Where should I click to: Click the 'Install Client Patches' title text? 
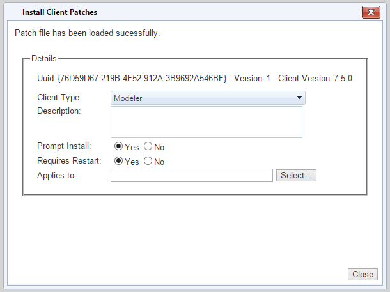(x=59, y=12)
